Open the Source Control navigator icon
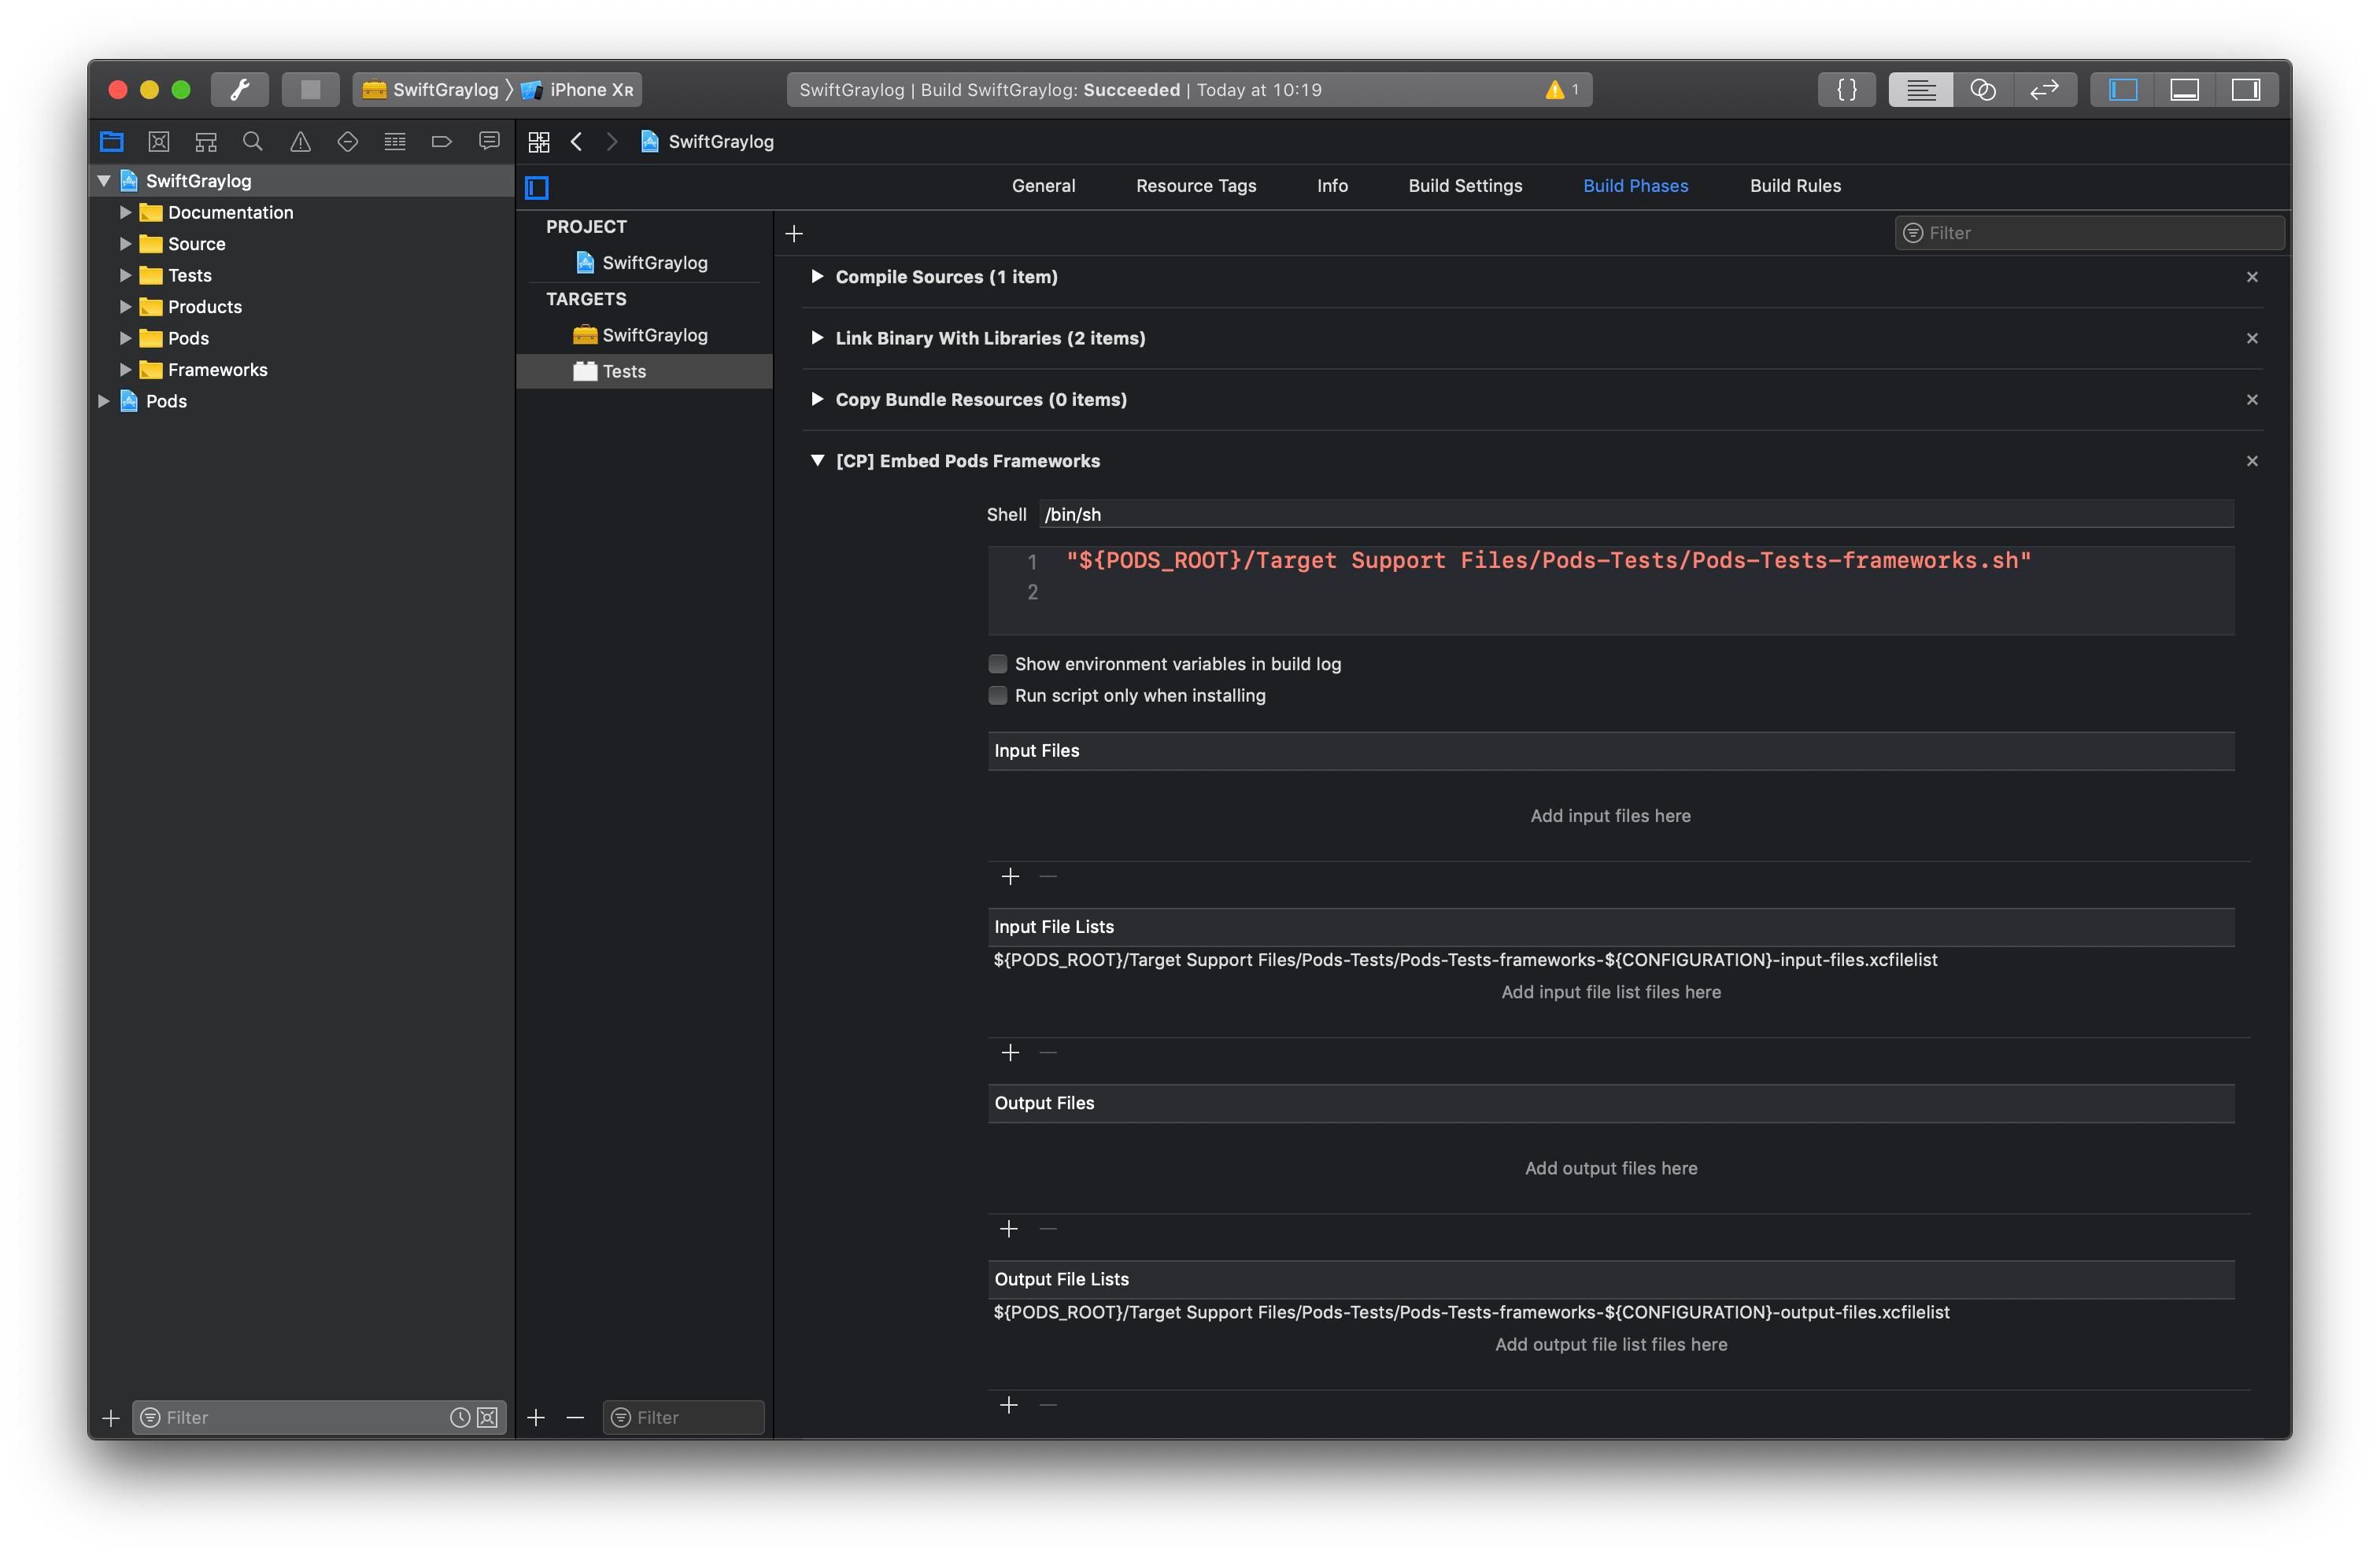 click(159, 142)
